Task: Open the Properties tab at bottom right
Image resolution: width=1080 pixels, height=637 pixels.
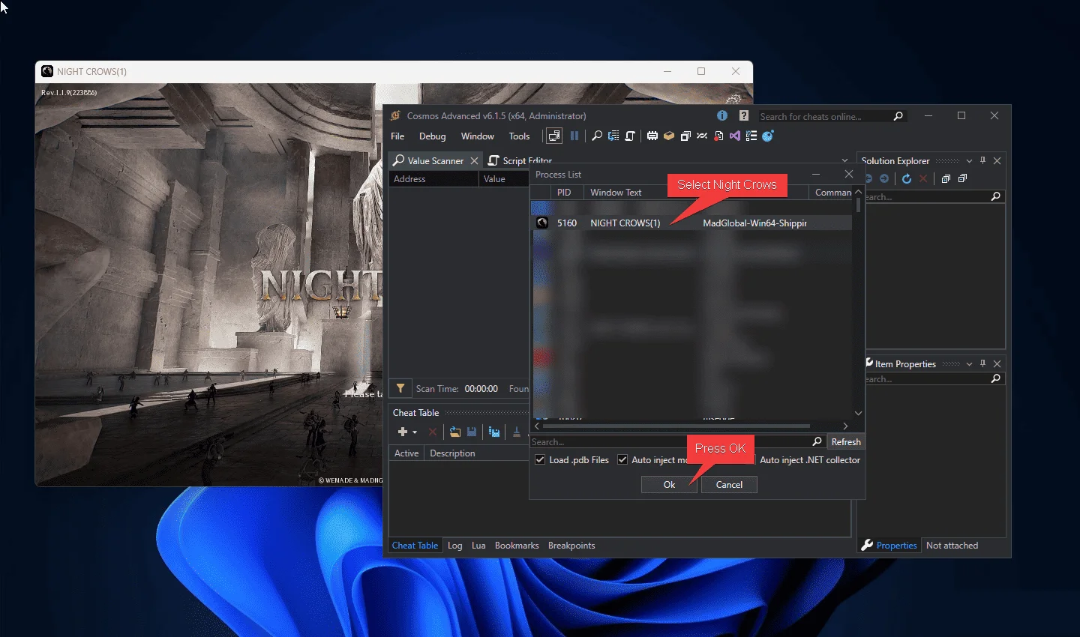Action: click(889, 545)
